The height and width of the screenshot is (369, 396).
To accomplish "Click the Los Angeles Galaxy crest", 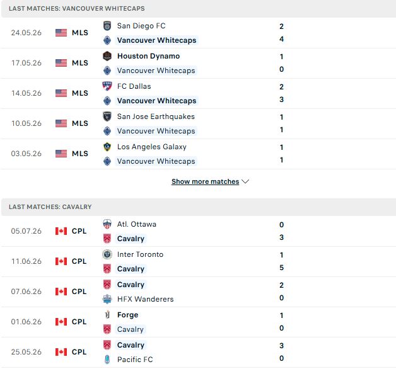I will (107, 147).
